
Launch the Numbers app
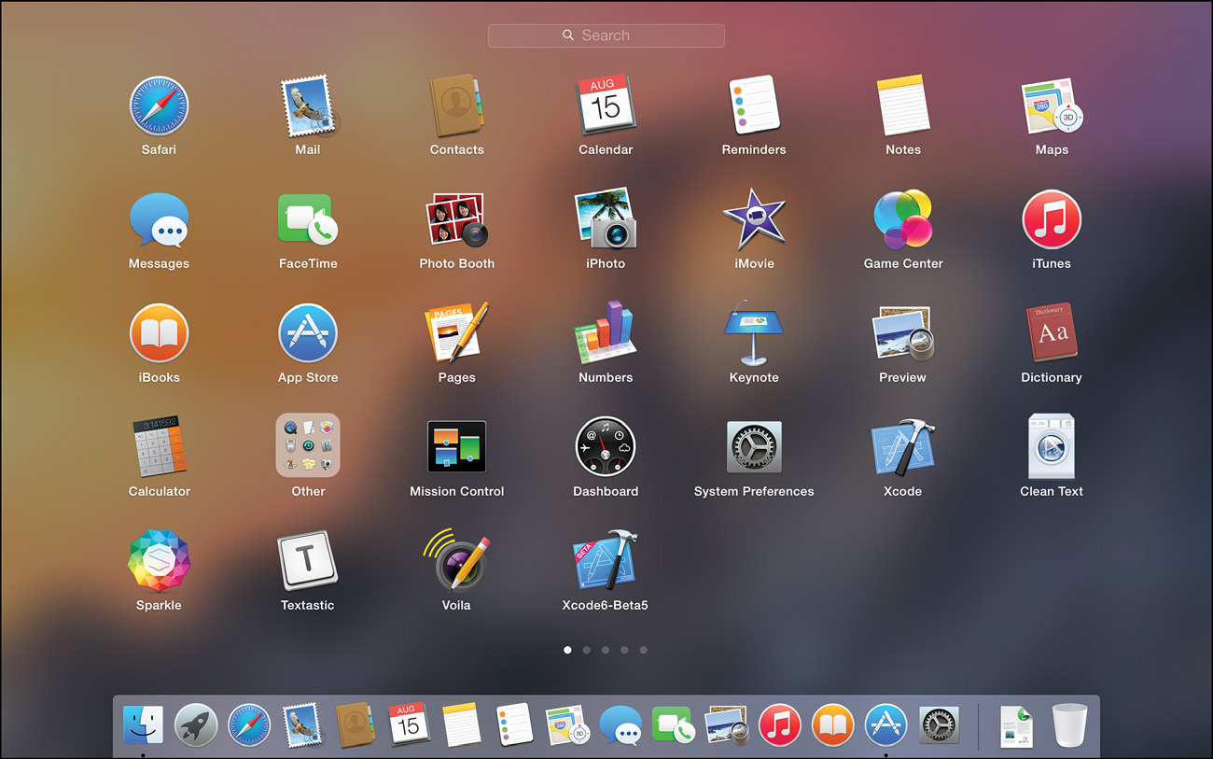click(x=606, y=333)
